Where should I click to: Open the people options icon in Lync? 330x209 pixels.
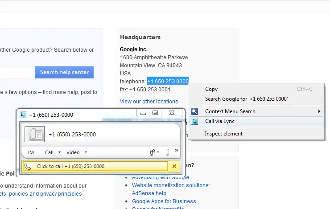pyautogui.click(x=154, y=152)
